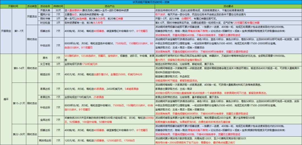This screenshot has height=145, width=302.
Task: Select the 活动类型 column header
Action: [x=32, y=6]
